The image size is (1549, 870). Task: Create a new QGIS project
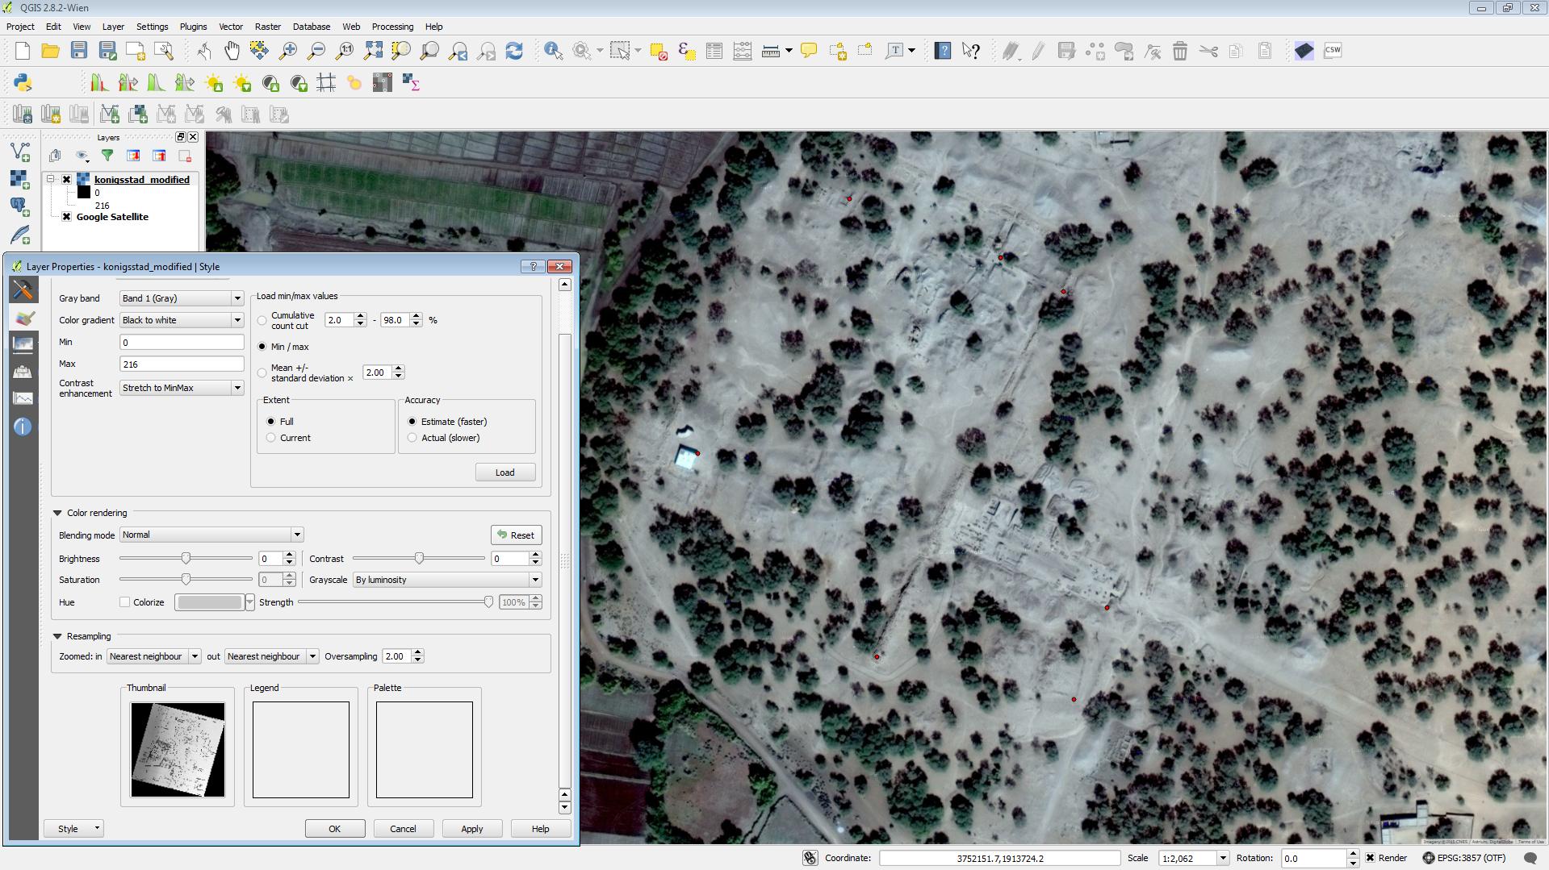[x=23, y=51]
